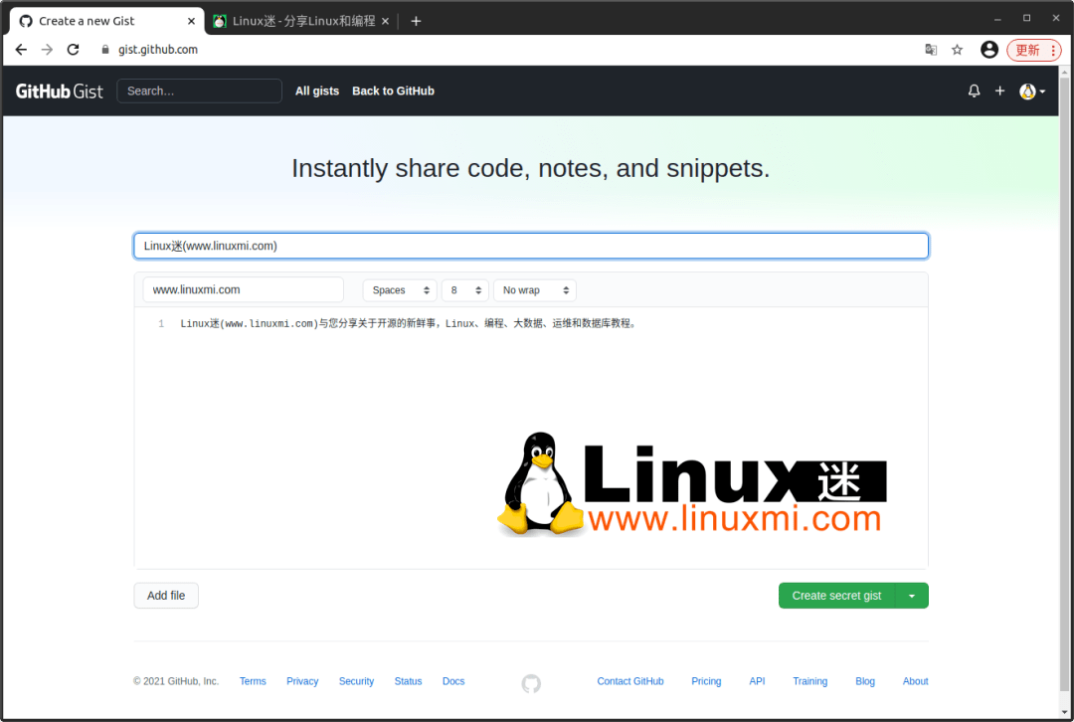Expand the Create secret gist options arrow
1074x722 pixels.
pyautogui.click(x=913, y=595)
